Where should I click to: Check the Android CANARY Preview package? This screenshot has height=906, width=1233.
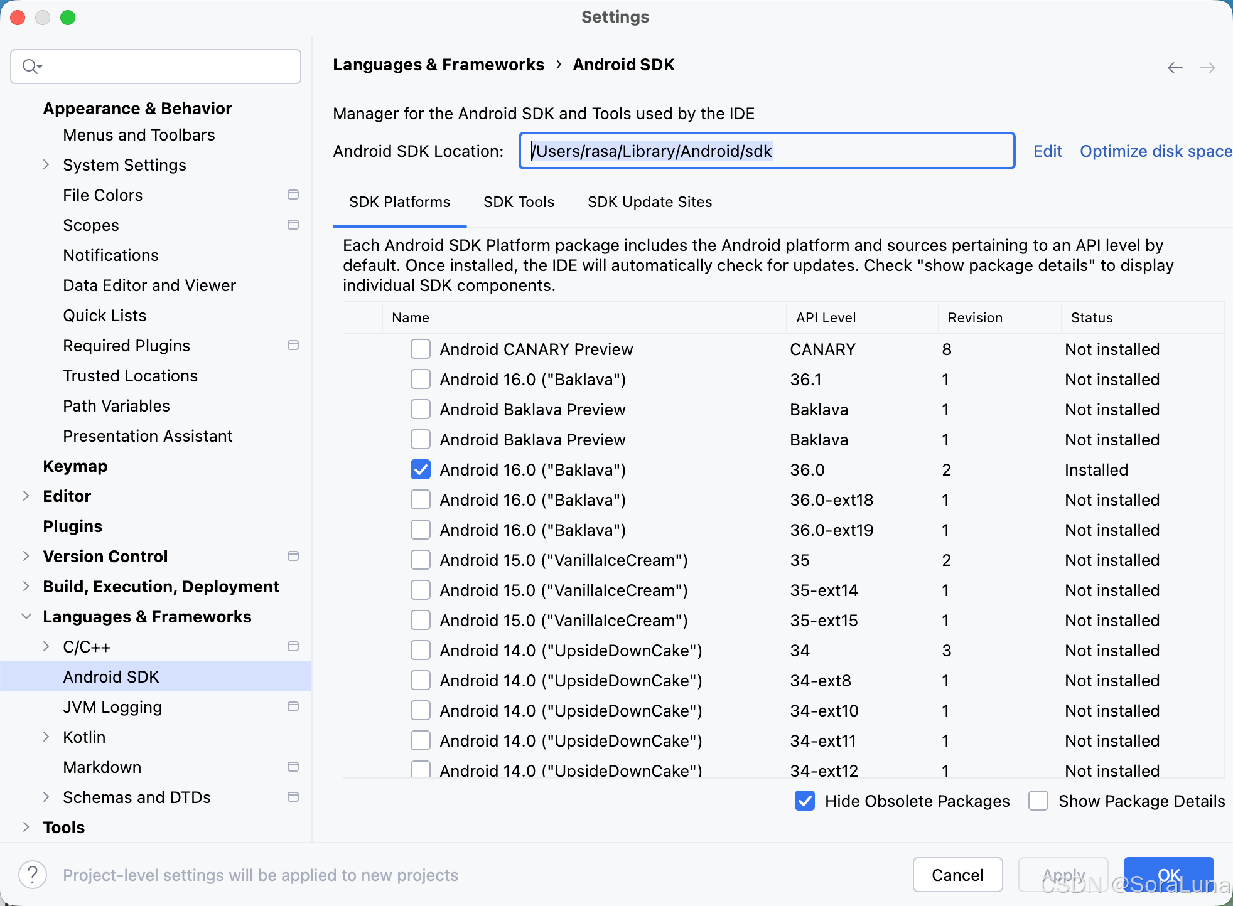coord(420,349)
